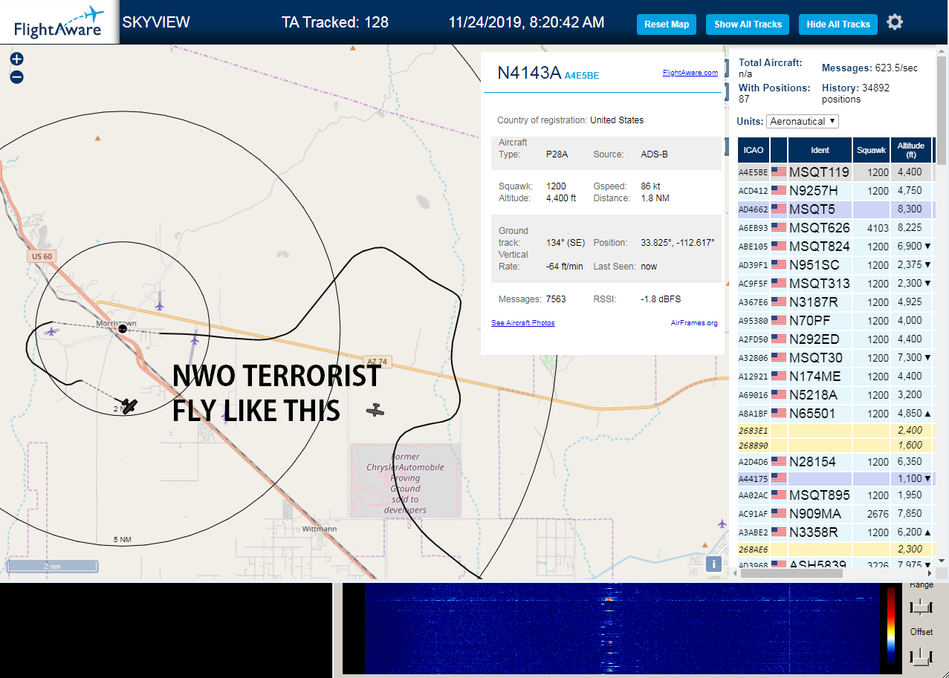This screenshot has height=678, width=949.
Task: Select the ASH5839 aircraft row
Action: [835, 564]
